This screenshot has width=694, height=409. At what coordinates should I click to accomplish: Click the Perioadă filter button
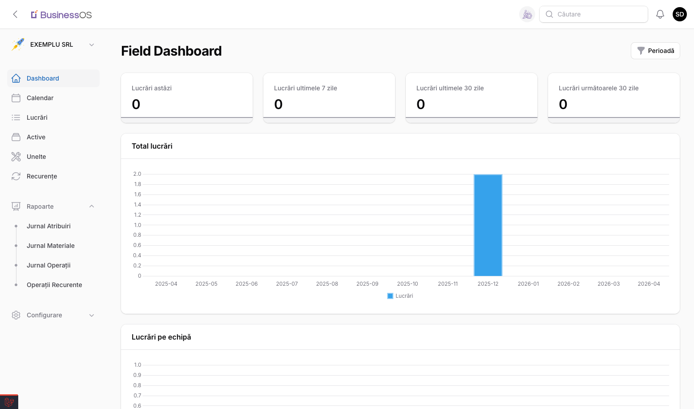pyautogui.click(x=655, y=51)
